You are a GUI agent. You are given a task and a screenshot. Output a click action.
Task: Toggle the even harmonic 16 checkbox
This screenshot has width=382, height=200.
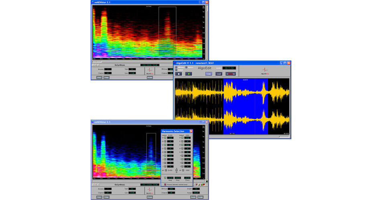[x=165, y=141]
